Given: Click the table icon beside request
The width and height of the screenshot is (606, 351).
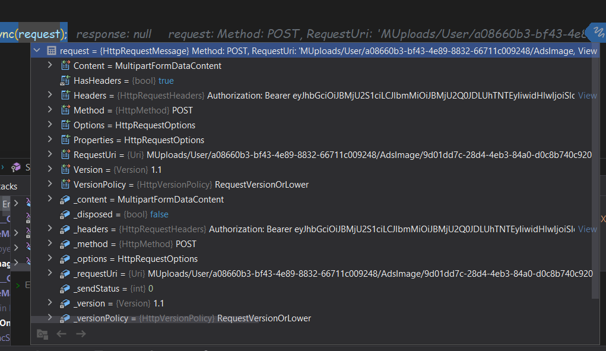Looking at the screenshot, I should coord(52,50).
